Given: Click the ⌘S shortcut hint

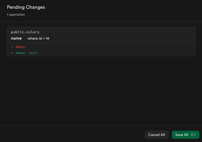Looking at the screenshot, I should (193, 135).
